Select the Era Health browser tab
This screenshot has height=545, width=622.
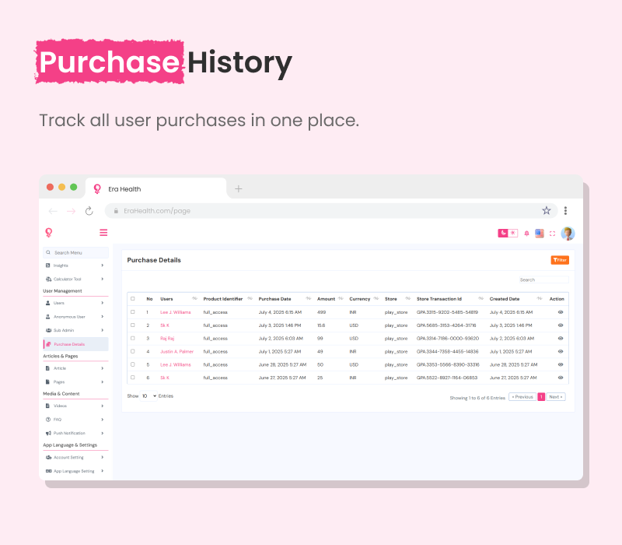point(156,188)
